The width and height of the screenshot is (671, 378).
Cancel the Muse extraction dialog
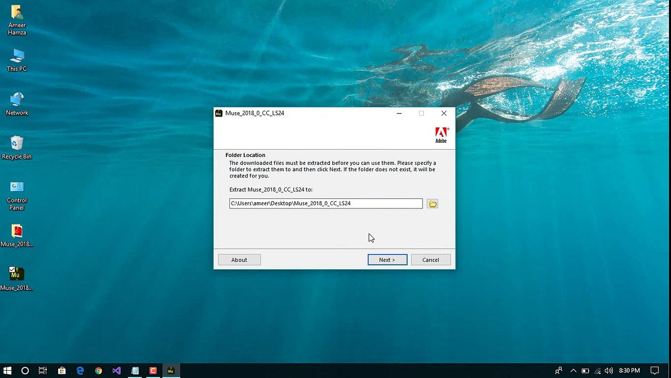click(x=431, y=260)
